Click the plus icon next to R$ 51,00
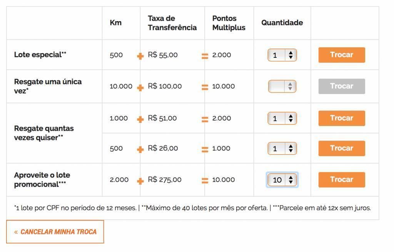Viewport: 394px width, 252px height. pos(140,119)
